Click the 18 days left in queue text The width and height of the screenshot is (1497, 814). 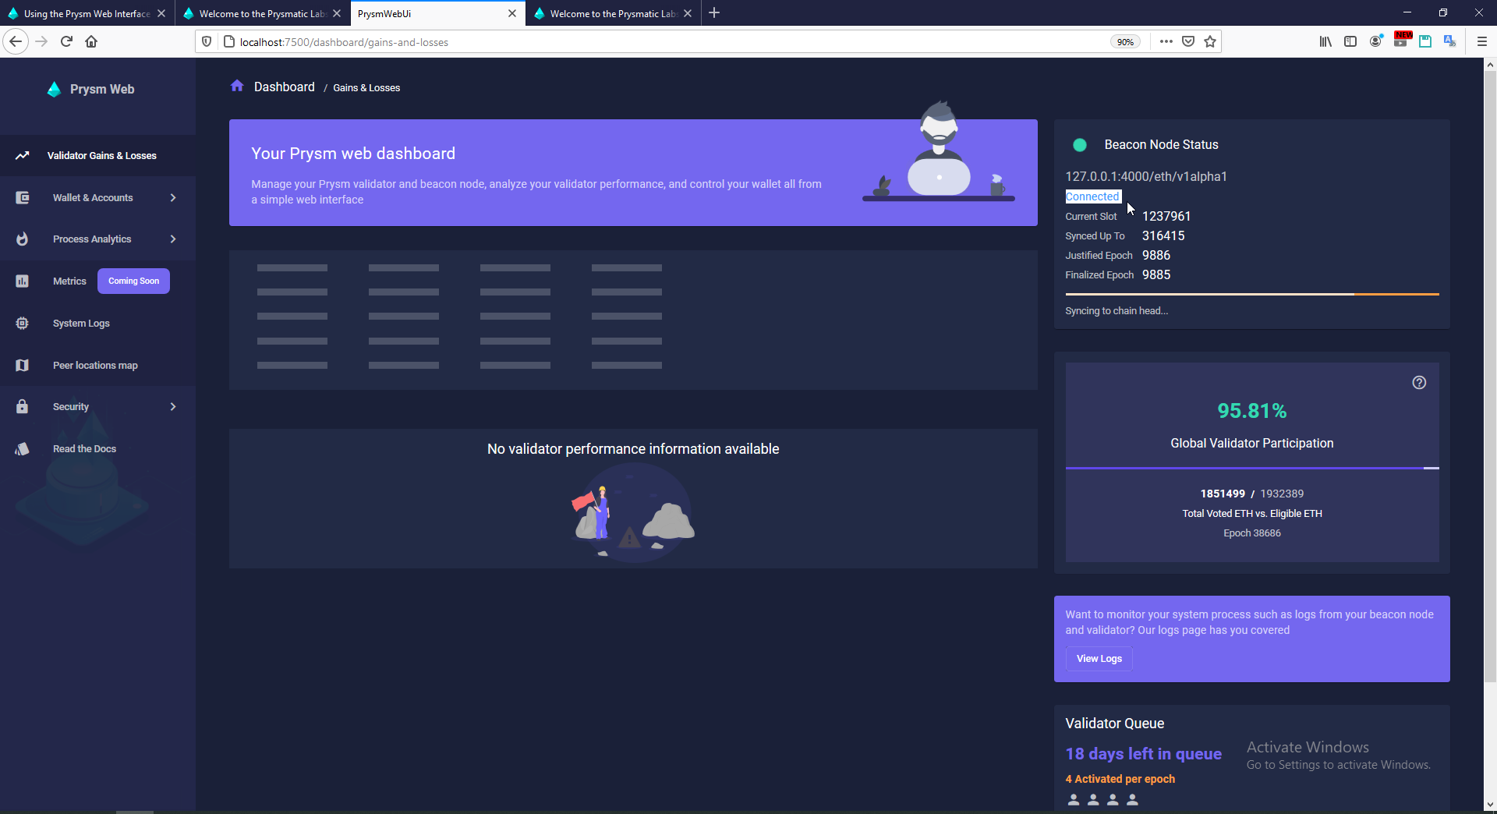(x=1144, y=754)
